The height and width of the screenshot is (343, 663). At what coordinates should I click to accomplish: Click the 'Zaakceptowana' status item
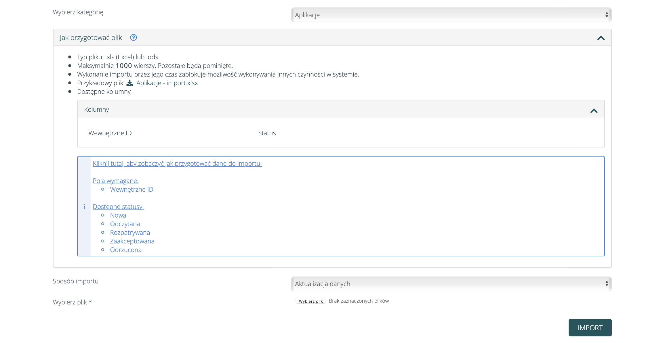point(132,241)
